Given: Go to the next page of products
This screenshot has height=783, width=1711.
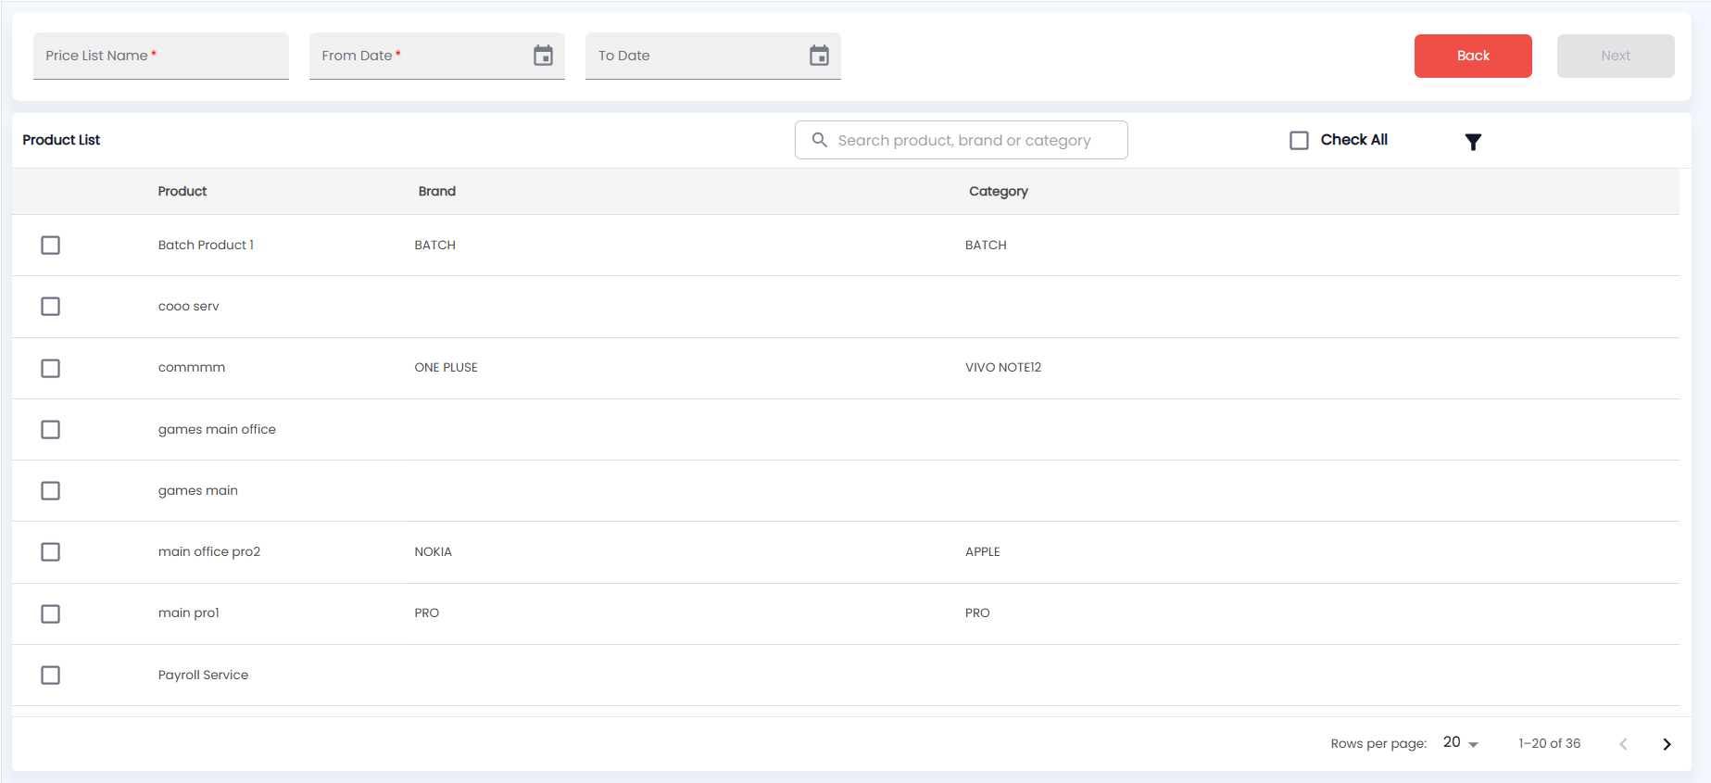Looking at the screenshot, I should pos(1667,744).
